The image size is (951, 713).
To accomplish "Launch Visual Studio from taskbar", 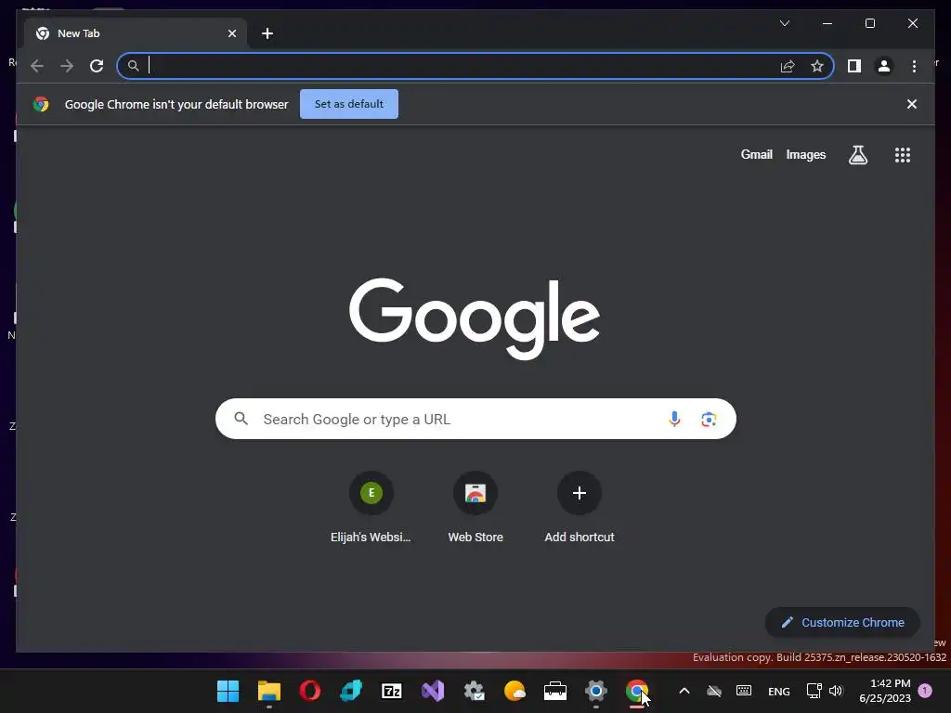I will pos(433,691).
